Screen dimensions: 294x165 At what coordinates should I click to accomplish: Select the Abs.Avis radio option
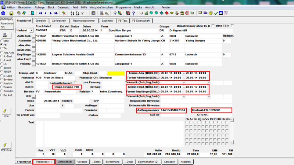tap(2, 52)
